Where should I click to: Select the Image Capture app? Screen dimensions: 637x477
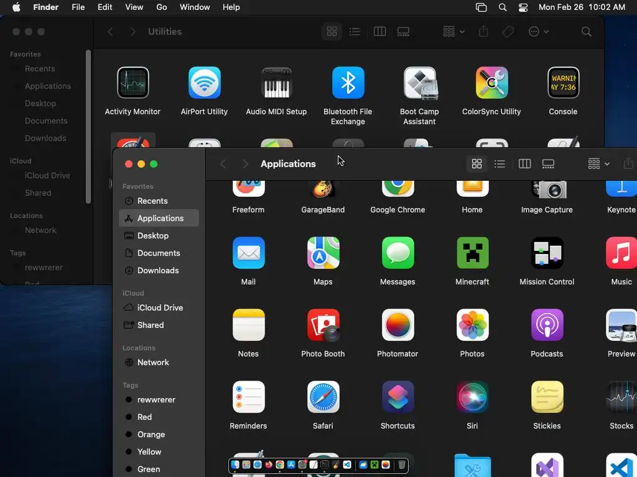(x=547, y=189)
